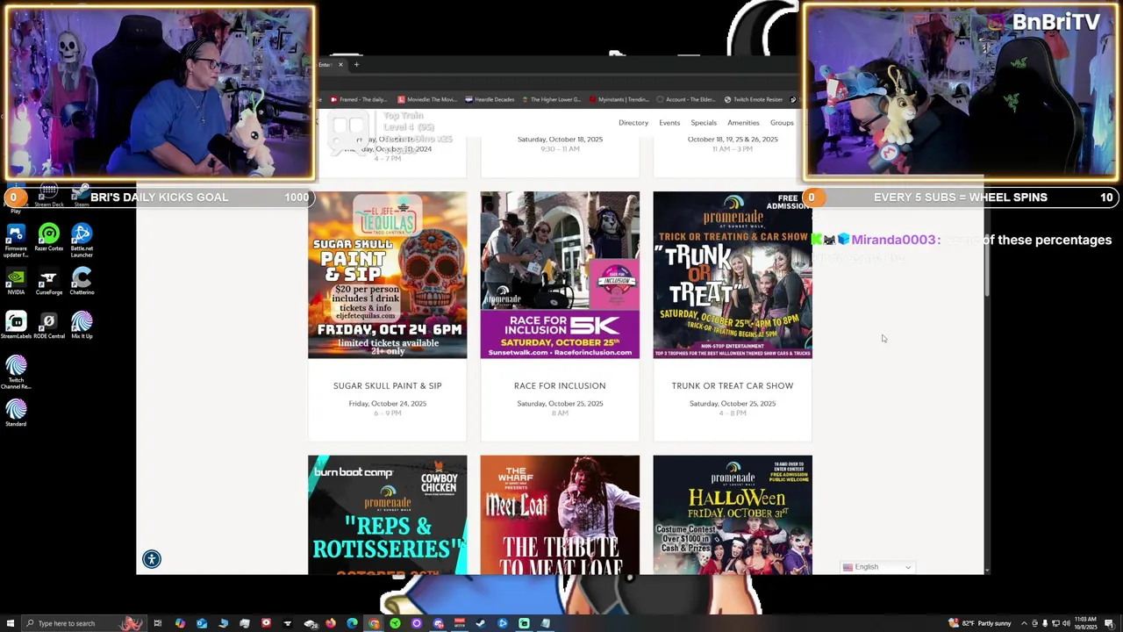Open notification center on taskbar
The height and width of the screenshot is (632, 1123).
tap(1110, 623)
